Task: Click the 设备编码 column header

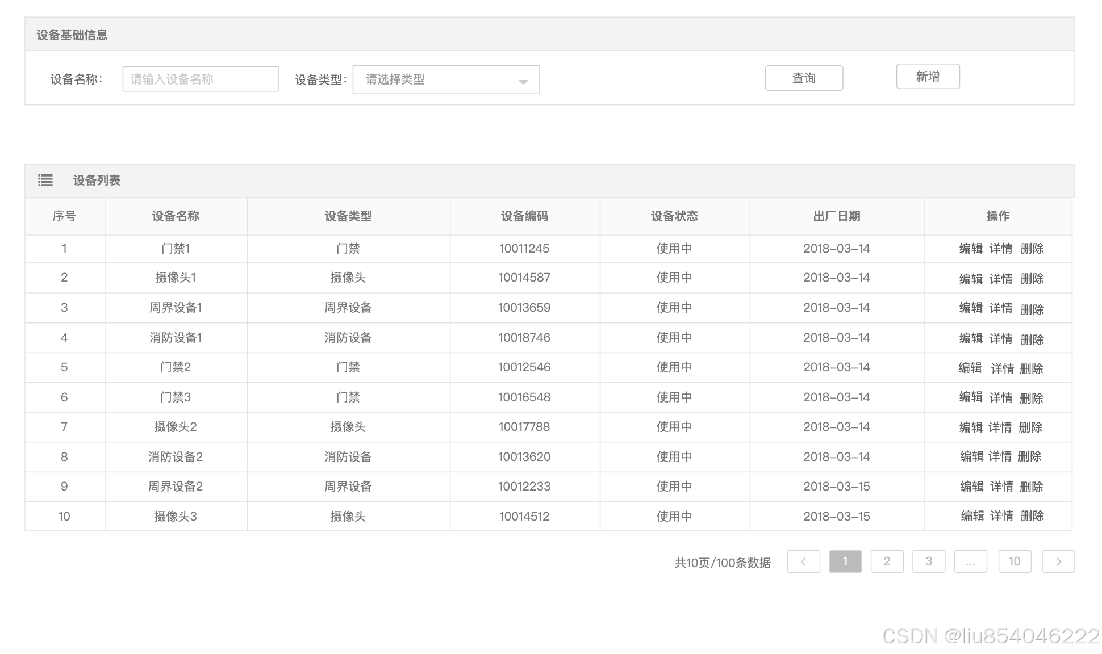Action: point(524,216)
